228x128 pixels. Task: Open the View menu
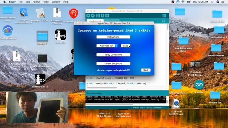click(46, 2)
